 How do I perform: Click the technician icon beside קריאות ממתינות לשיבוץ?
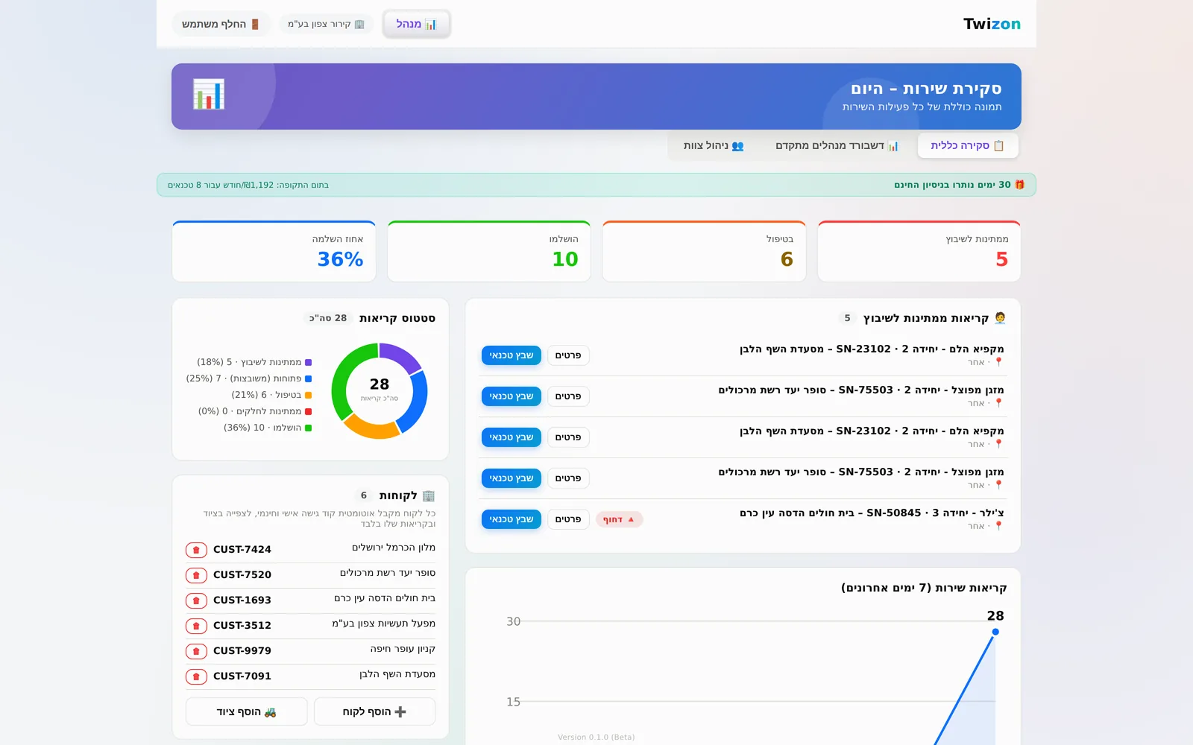(1000, 318)
